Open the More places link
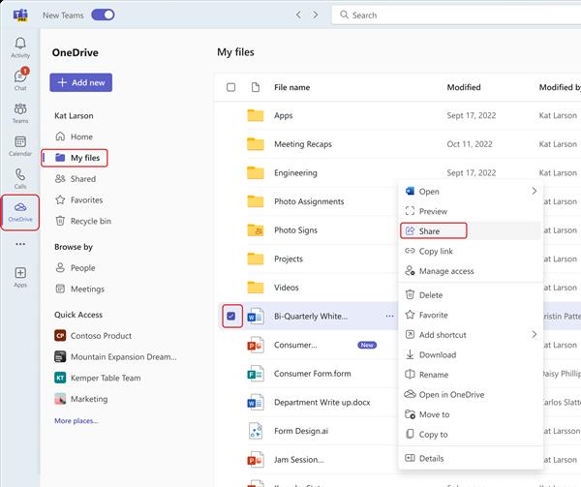This screenshot has width=581, height=487. 76,421
